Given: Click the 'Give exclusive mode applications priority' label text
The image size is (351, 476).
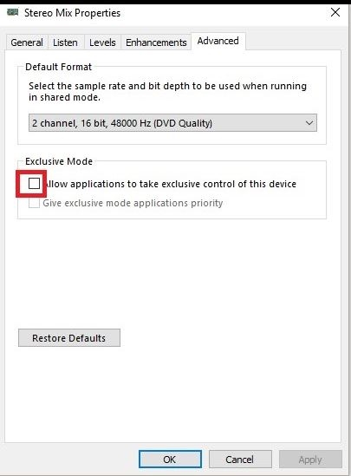Looking at the screenshot, I should 133,203.
